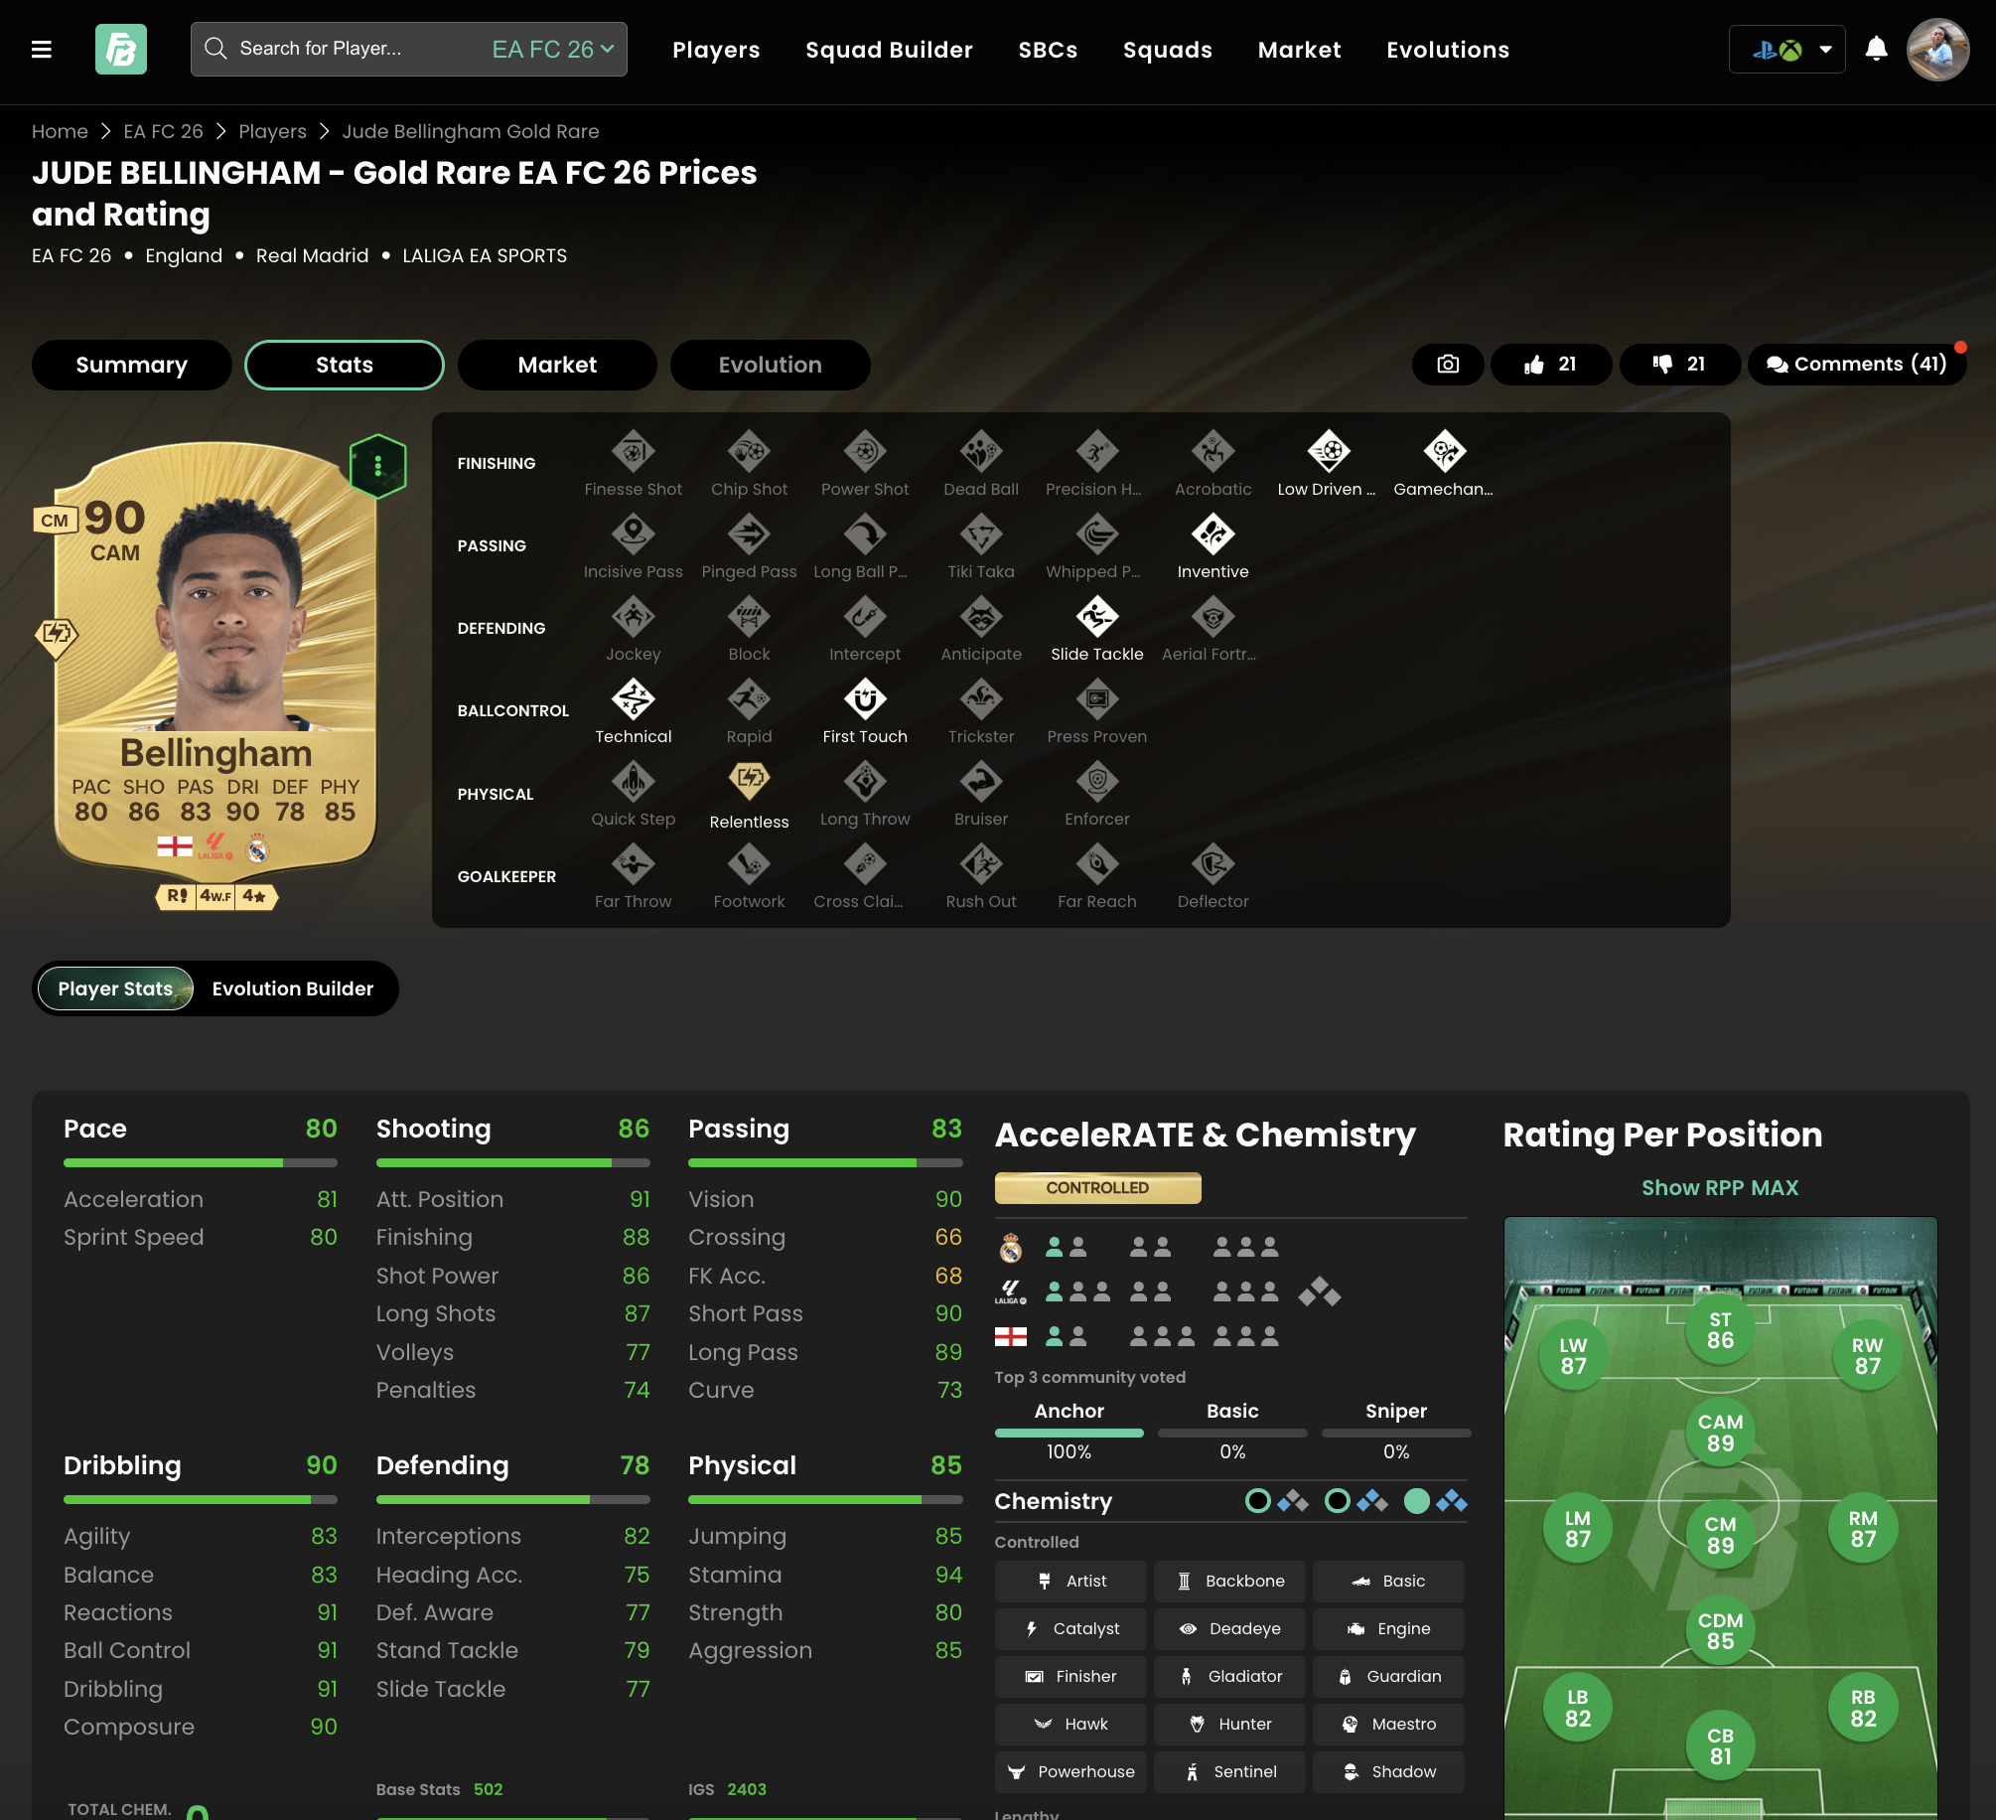Apply the Artist chemistry style
The height and width of the screenshot is (1820, 1996).
[x=1070, y=1581]
